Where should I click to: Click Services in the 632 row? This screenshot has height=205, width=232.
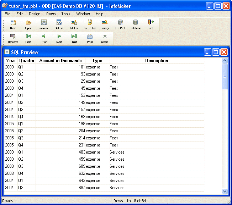(x=117, y=173)
